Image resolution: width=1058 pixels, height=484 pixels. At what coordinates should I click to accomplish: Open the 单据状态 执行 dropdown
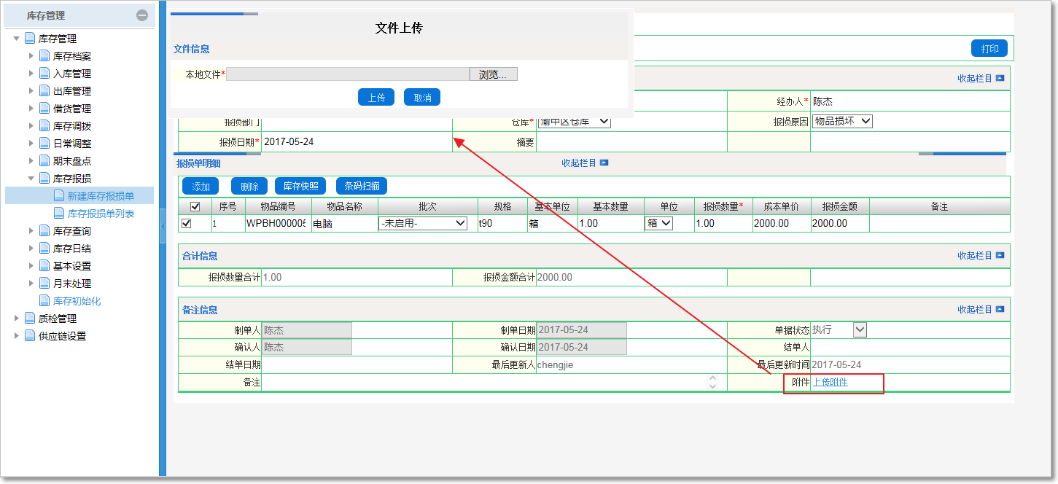(860, 330)
